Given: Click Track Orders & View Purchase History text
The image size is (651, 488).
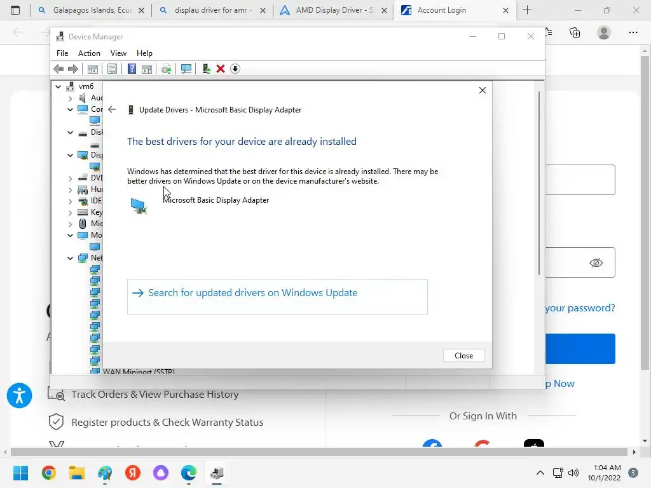Looking at the screenshot, I should pos(155,394).
